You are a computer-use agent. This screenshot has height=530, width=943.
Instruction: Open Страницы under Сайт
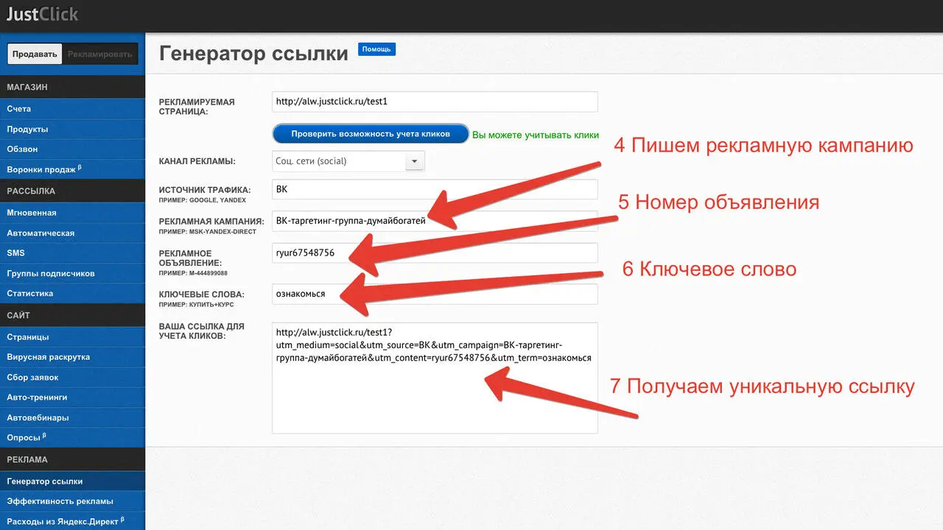point(72,337)
